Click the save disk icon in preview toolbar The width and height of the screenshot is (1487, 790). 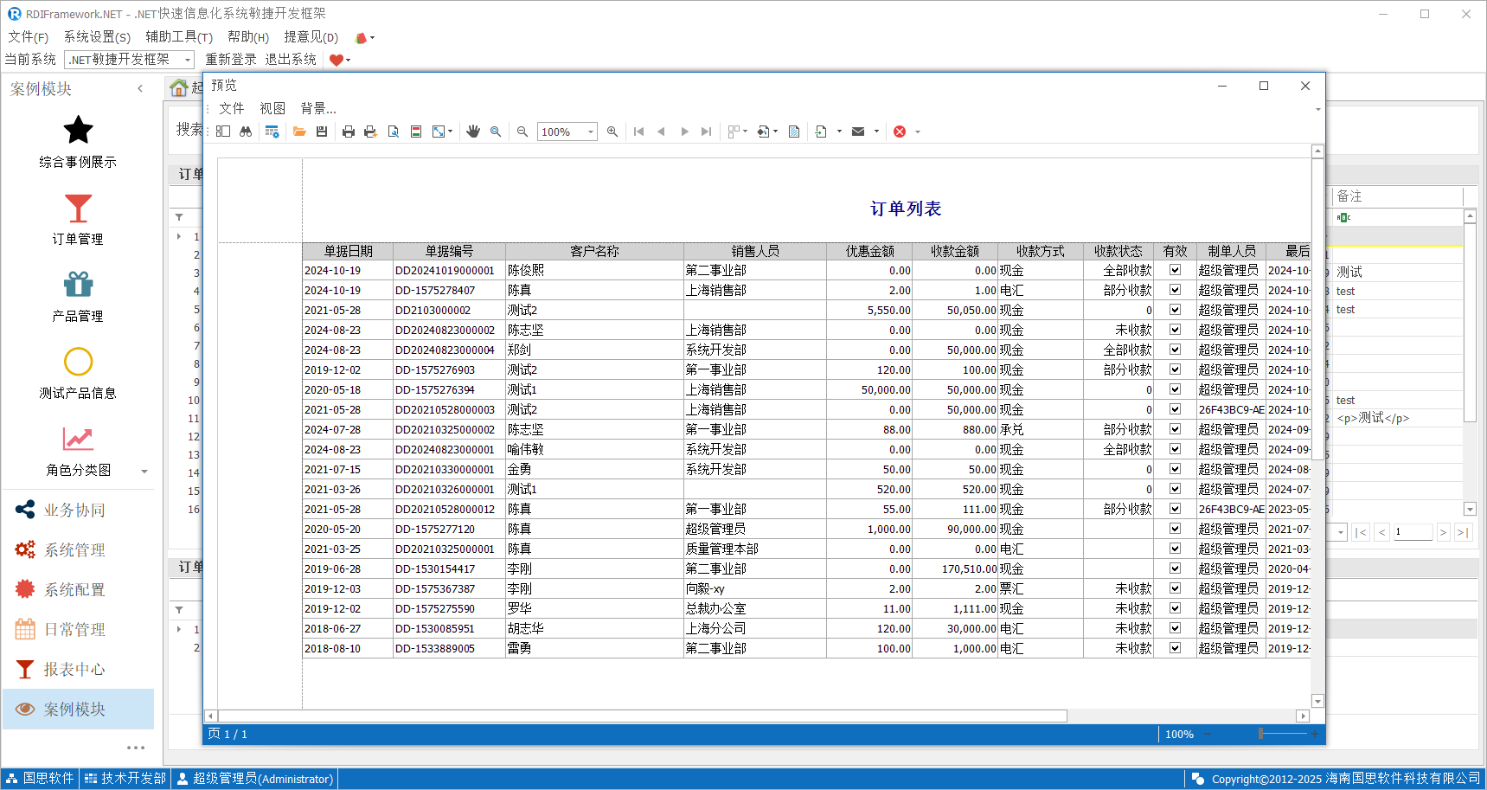tap(322, 132)
